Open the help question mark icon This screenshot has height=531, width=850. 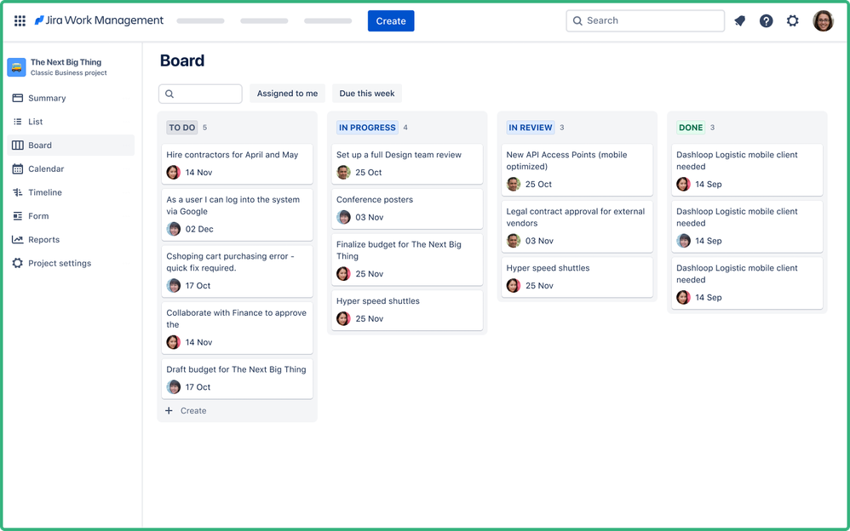coord(766,20)
